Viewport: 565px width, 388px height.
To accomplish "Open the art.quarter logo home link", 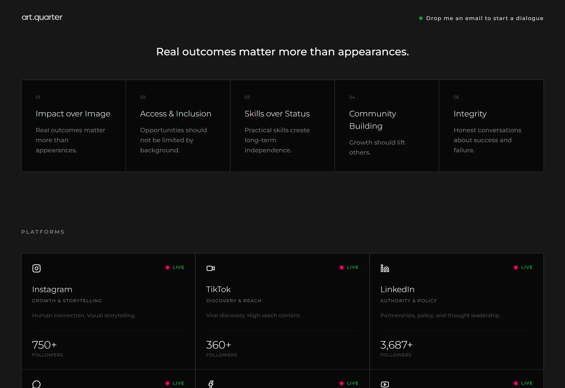I will pos(42,17).
